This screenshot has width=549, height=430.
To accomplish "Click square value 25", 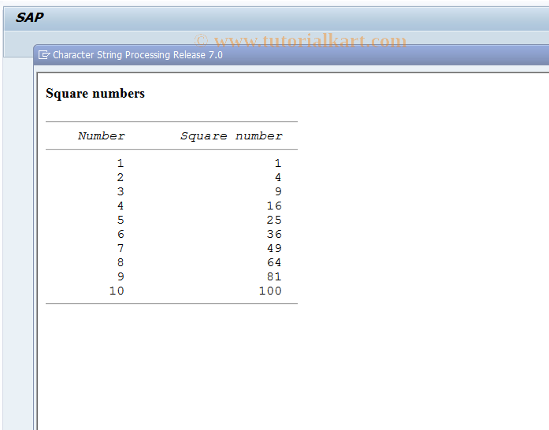I will click(274, 220).
